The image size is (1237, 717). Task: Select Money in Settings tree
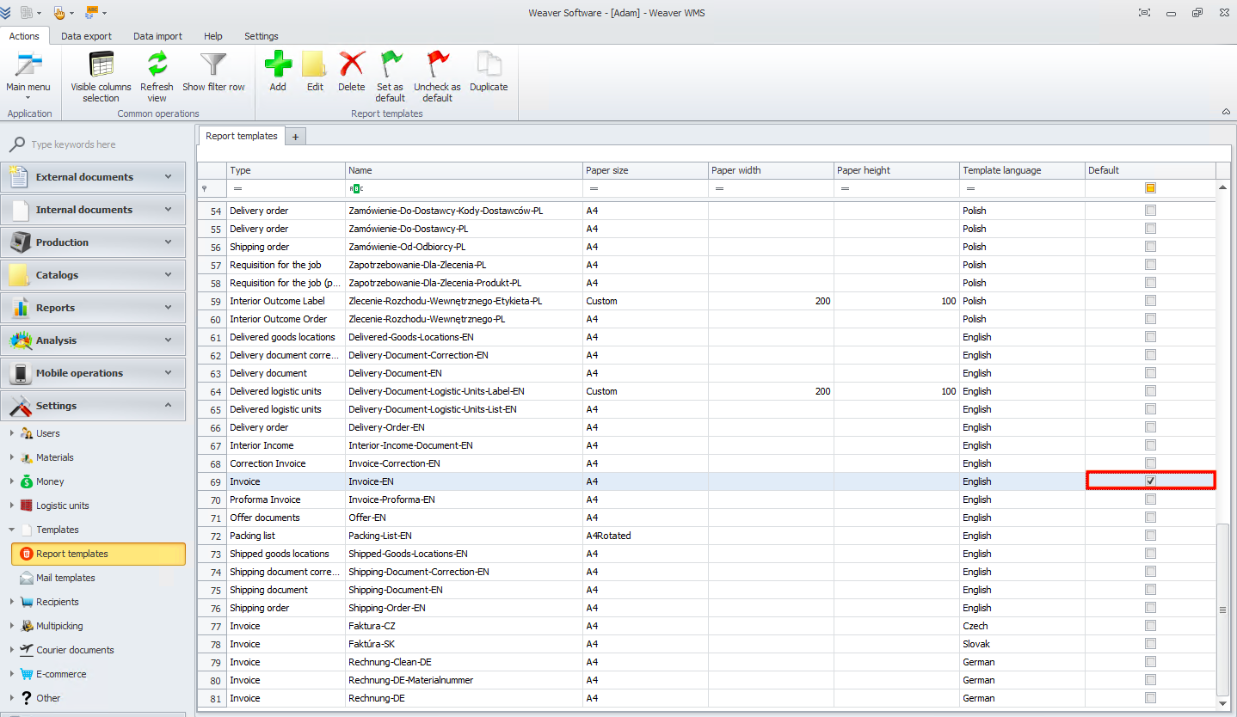50,481
